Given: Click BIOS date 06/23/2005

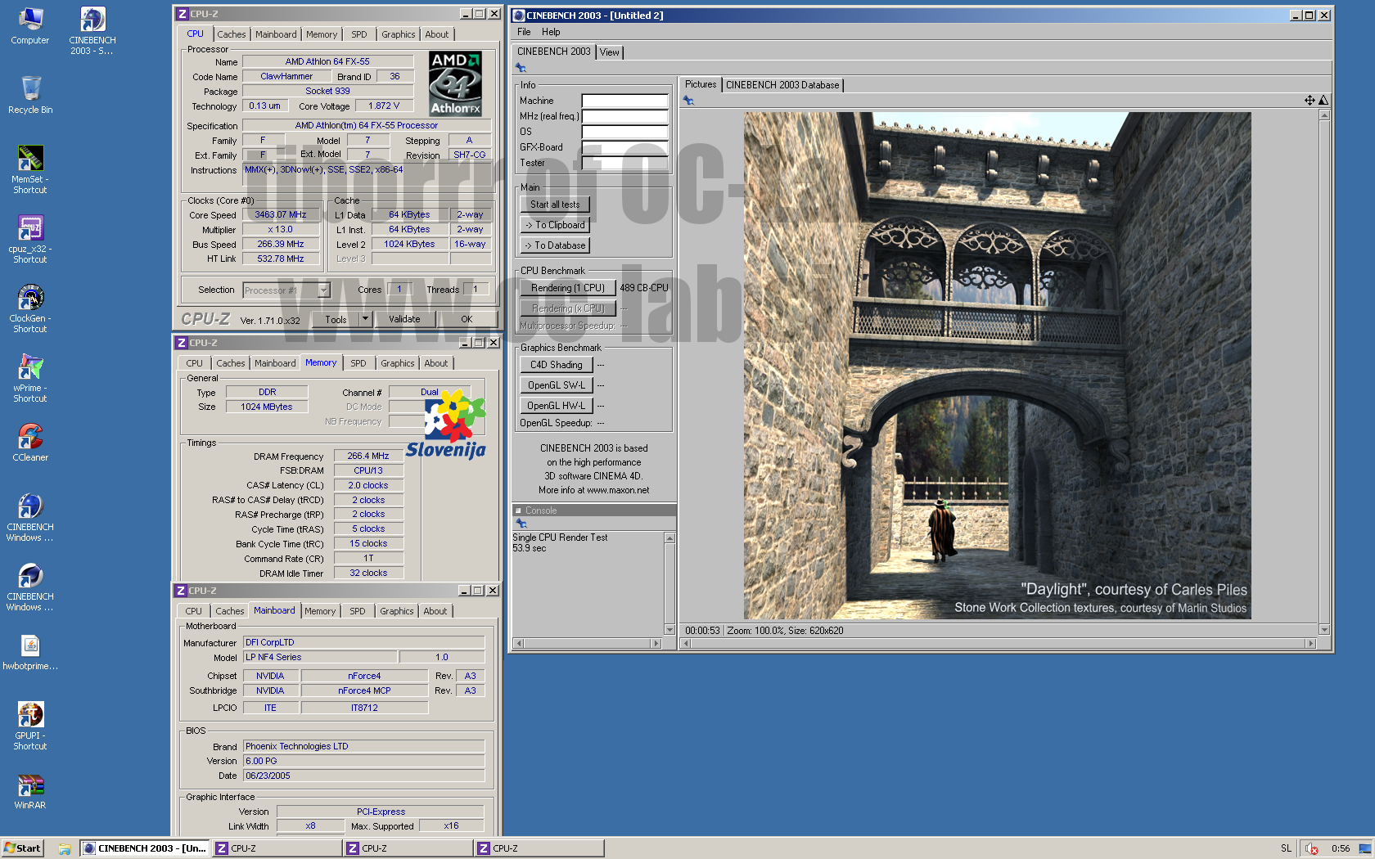Looking at the screenshot, I should [363, 776].
